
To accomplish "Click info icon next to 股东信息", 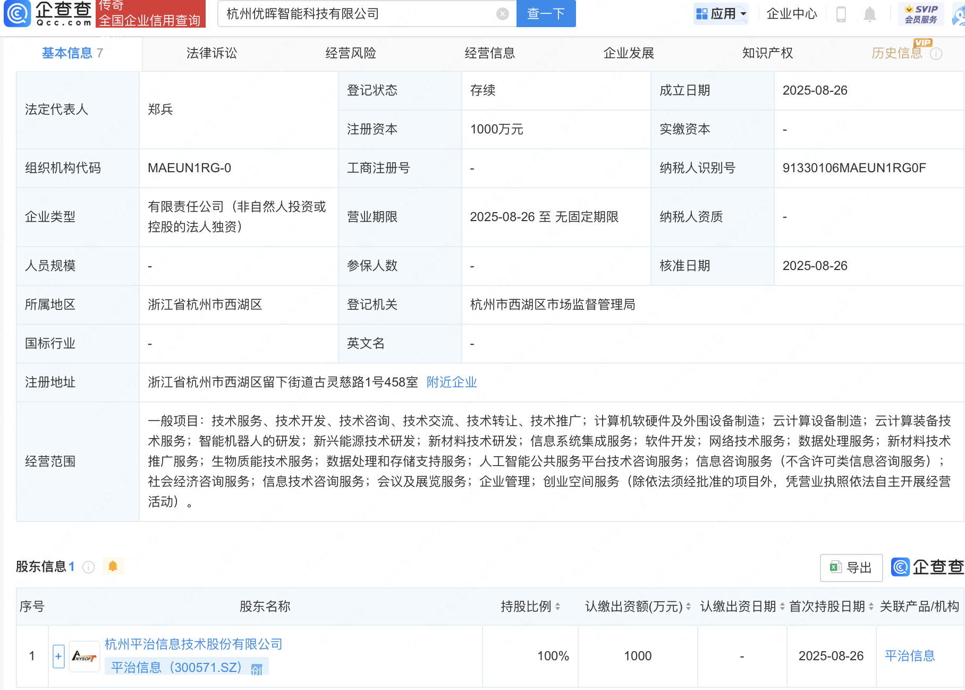I will pos(89,567).
